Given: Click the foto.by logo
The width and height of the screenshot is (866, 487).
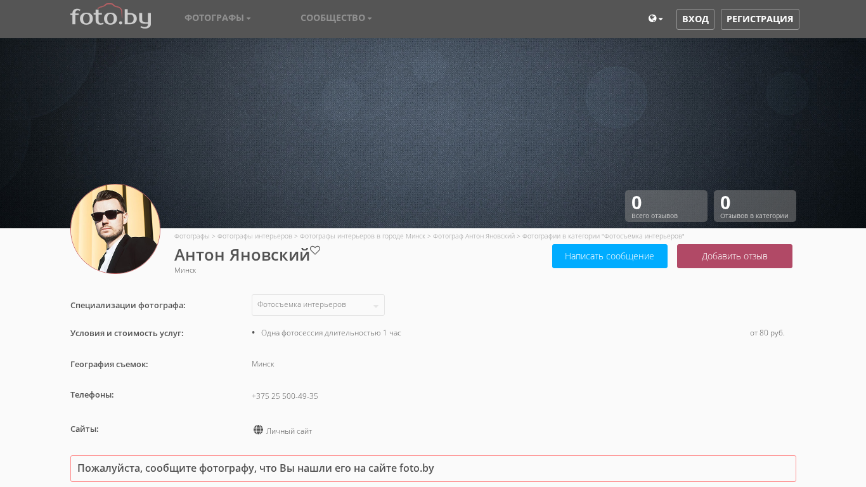Looking at the screenshot, I should click(110, 17).
